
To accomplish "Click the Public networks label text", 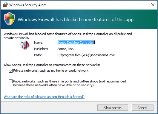I will click(70, 83).
